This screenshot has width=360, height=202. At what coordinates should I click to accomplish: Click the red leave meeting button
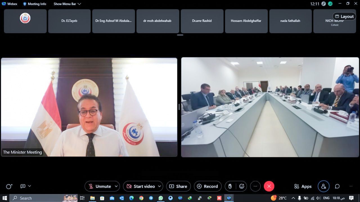point(269,186)
